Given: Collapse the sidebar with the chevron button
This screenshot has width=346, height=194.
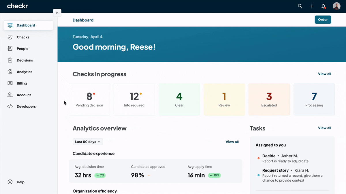Looking at the screenshot, I should click(57, 13).
